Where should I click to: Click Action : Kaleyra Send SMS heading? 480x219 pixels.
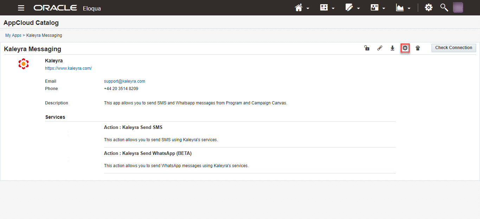pos(133,128)
